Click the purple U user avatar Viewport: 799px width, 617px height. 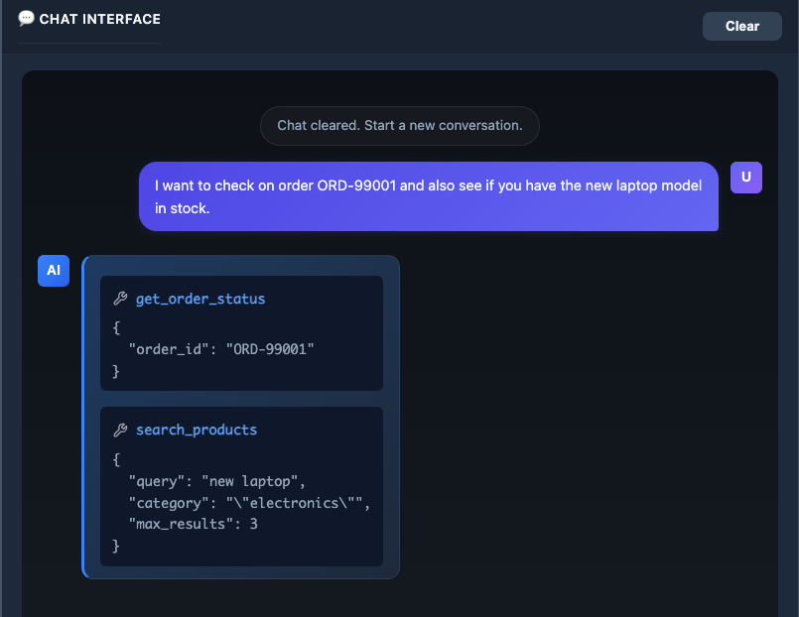(745, 178)
